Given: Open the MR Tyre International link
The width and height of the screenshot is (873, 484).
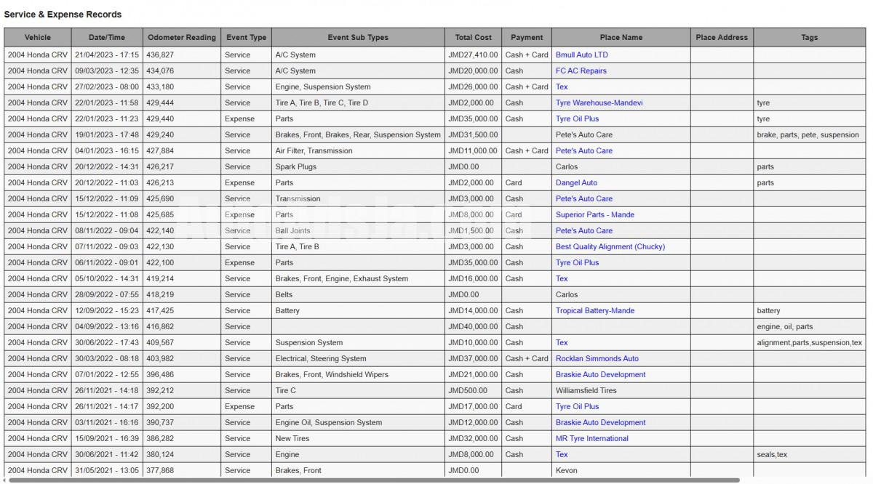Looking at the screenshot, I should pos(592,438).
